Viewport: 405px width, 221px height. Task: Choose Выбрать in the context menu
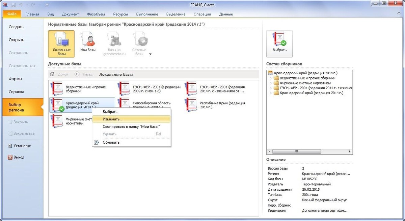[132, 112]
